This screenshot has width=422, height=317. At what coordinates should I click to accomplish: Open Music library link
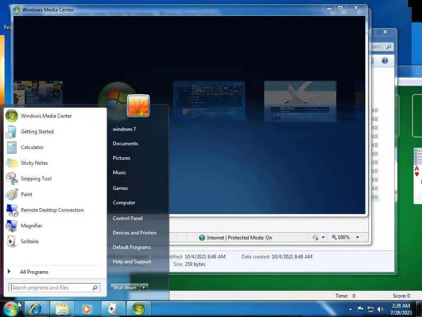point(119,173)
